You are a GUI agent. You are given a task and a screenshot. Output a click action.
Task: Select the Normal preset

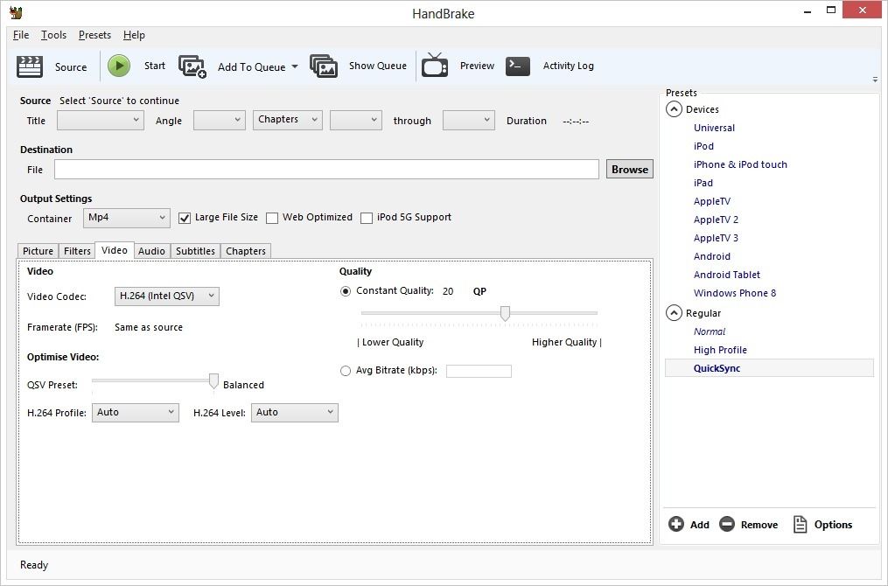[710, 331]
